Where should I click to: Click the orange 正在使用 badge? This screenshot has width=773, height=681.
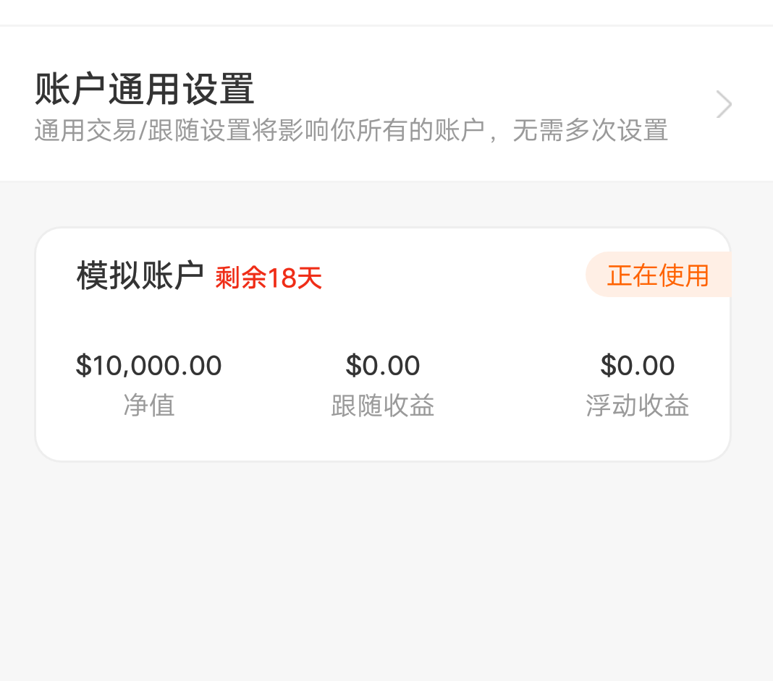point(658,275)
